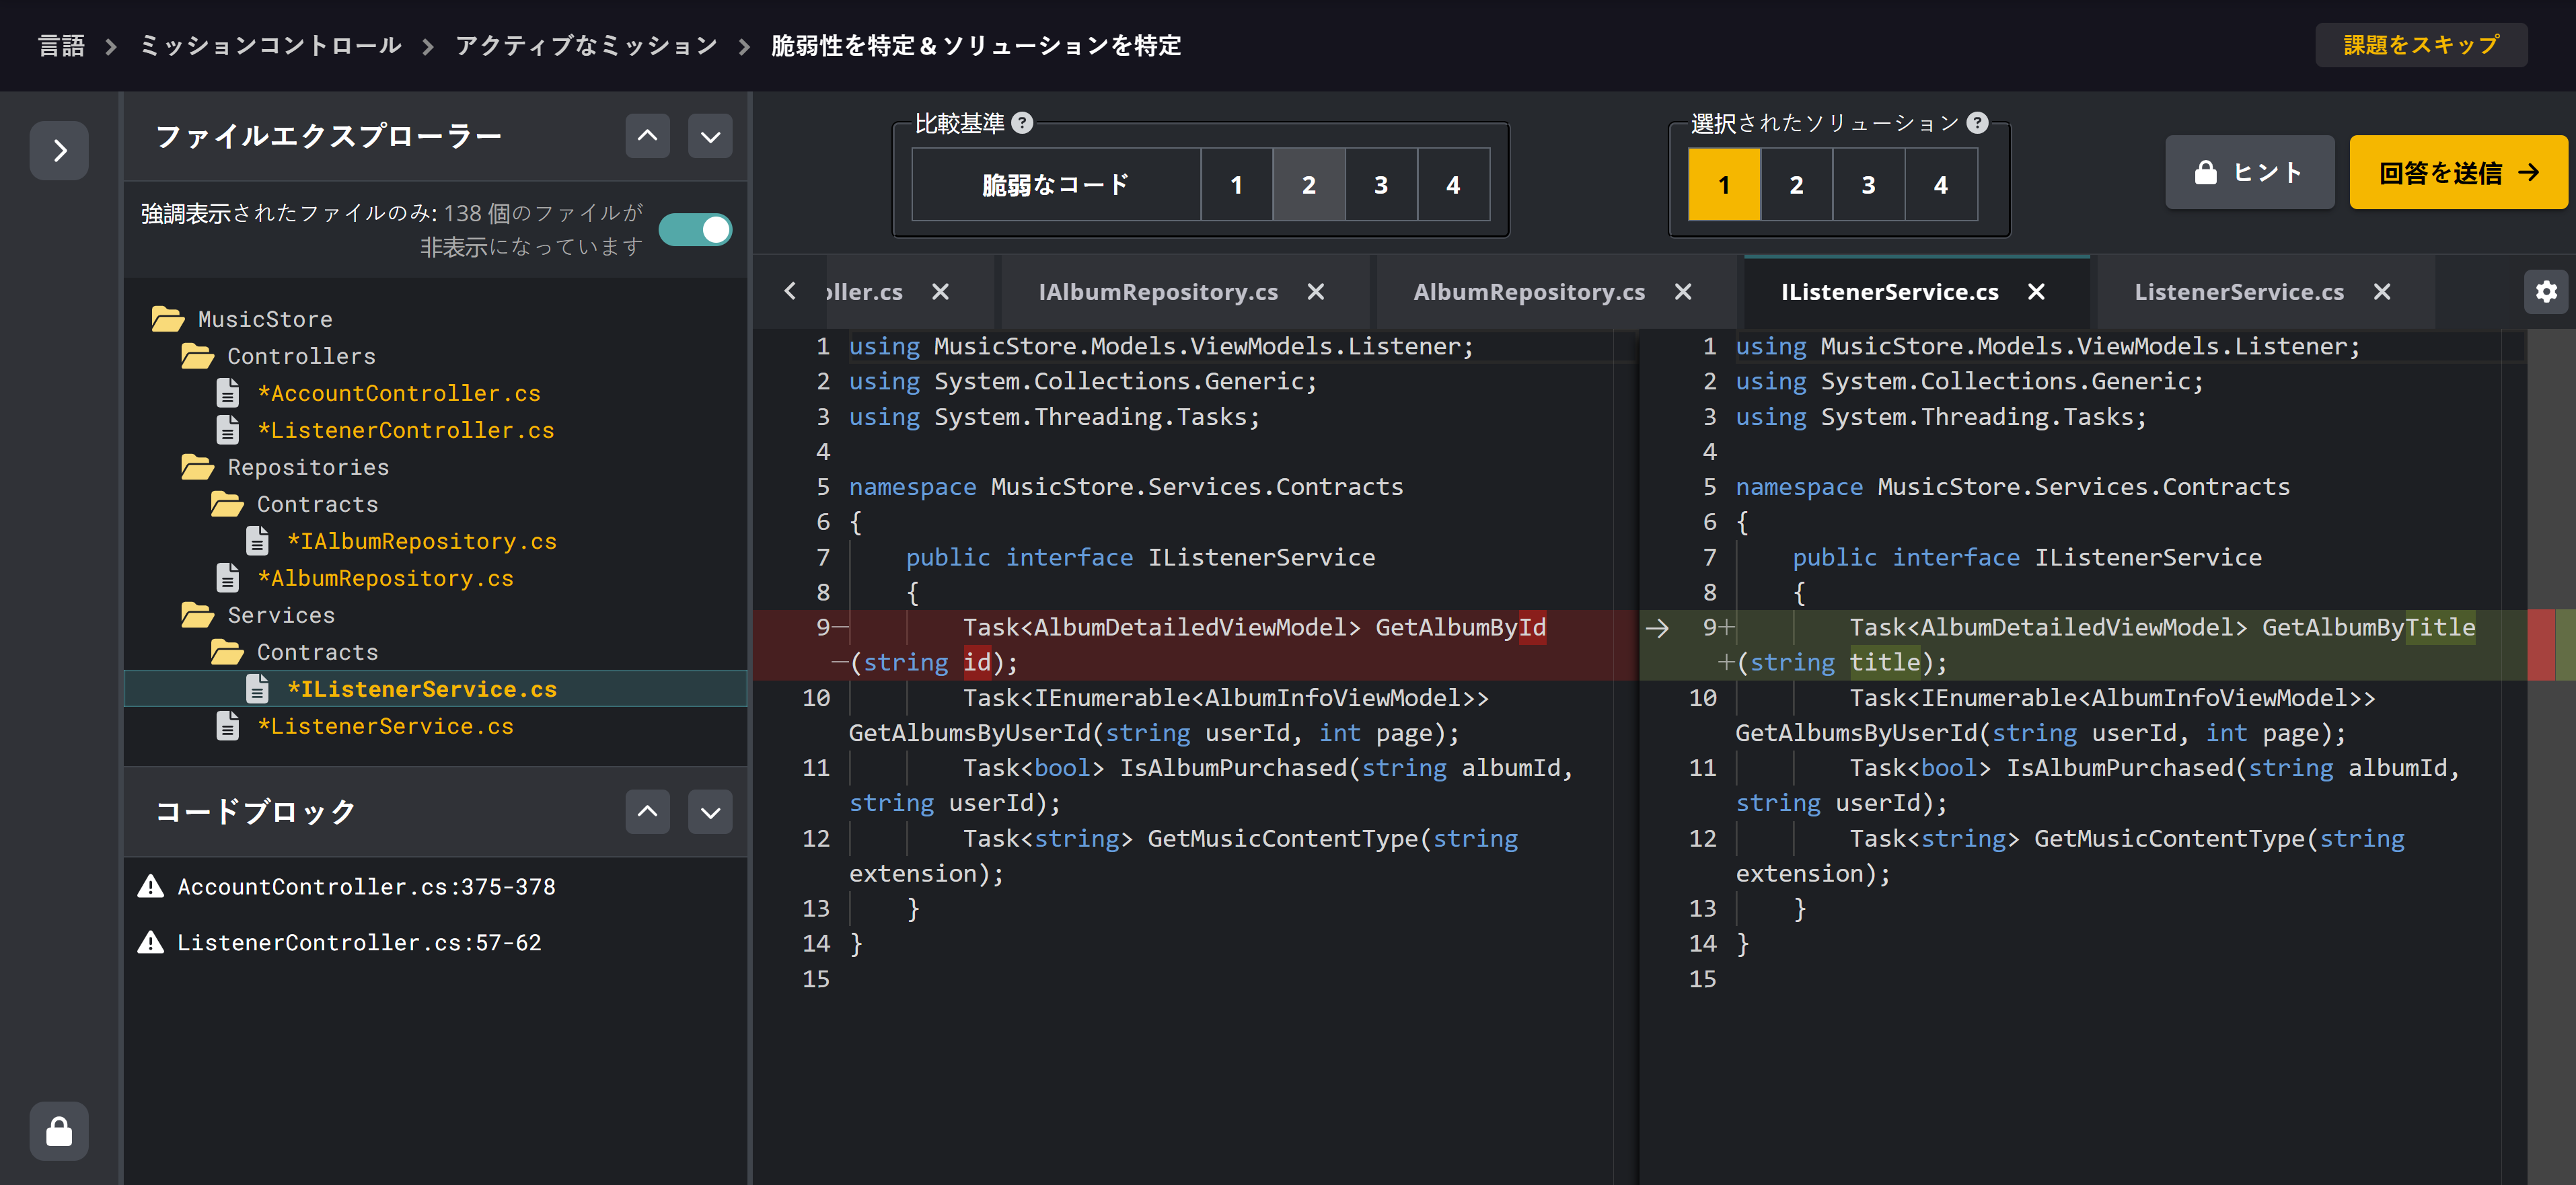
Task: Open *ListenerController.cs in the file tree
Action: [x=405, y=430]
